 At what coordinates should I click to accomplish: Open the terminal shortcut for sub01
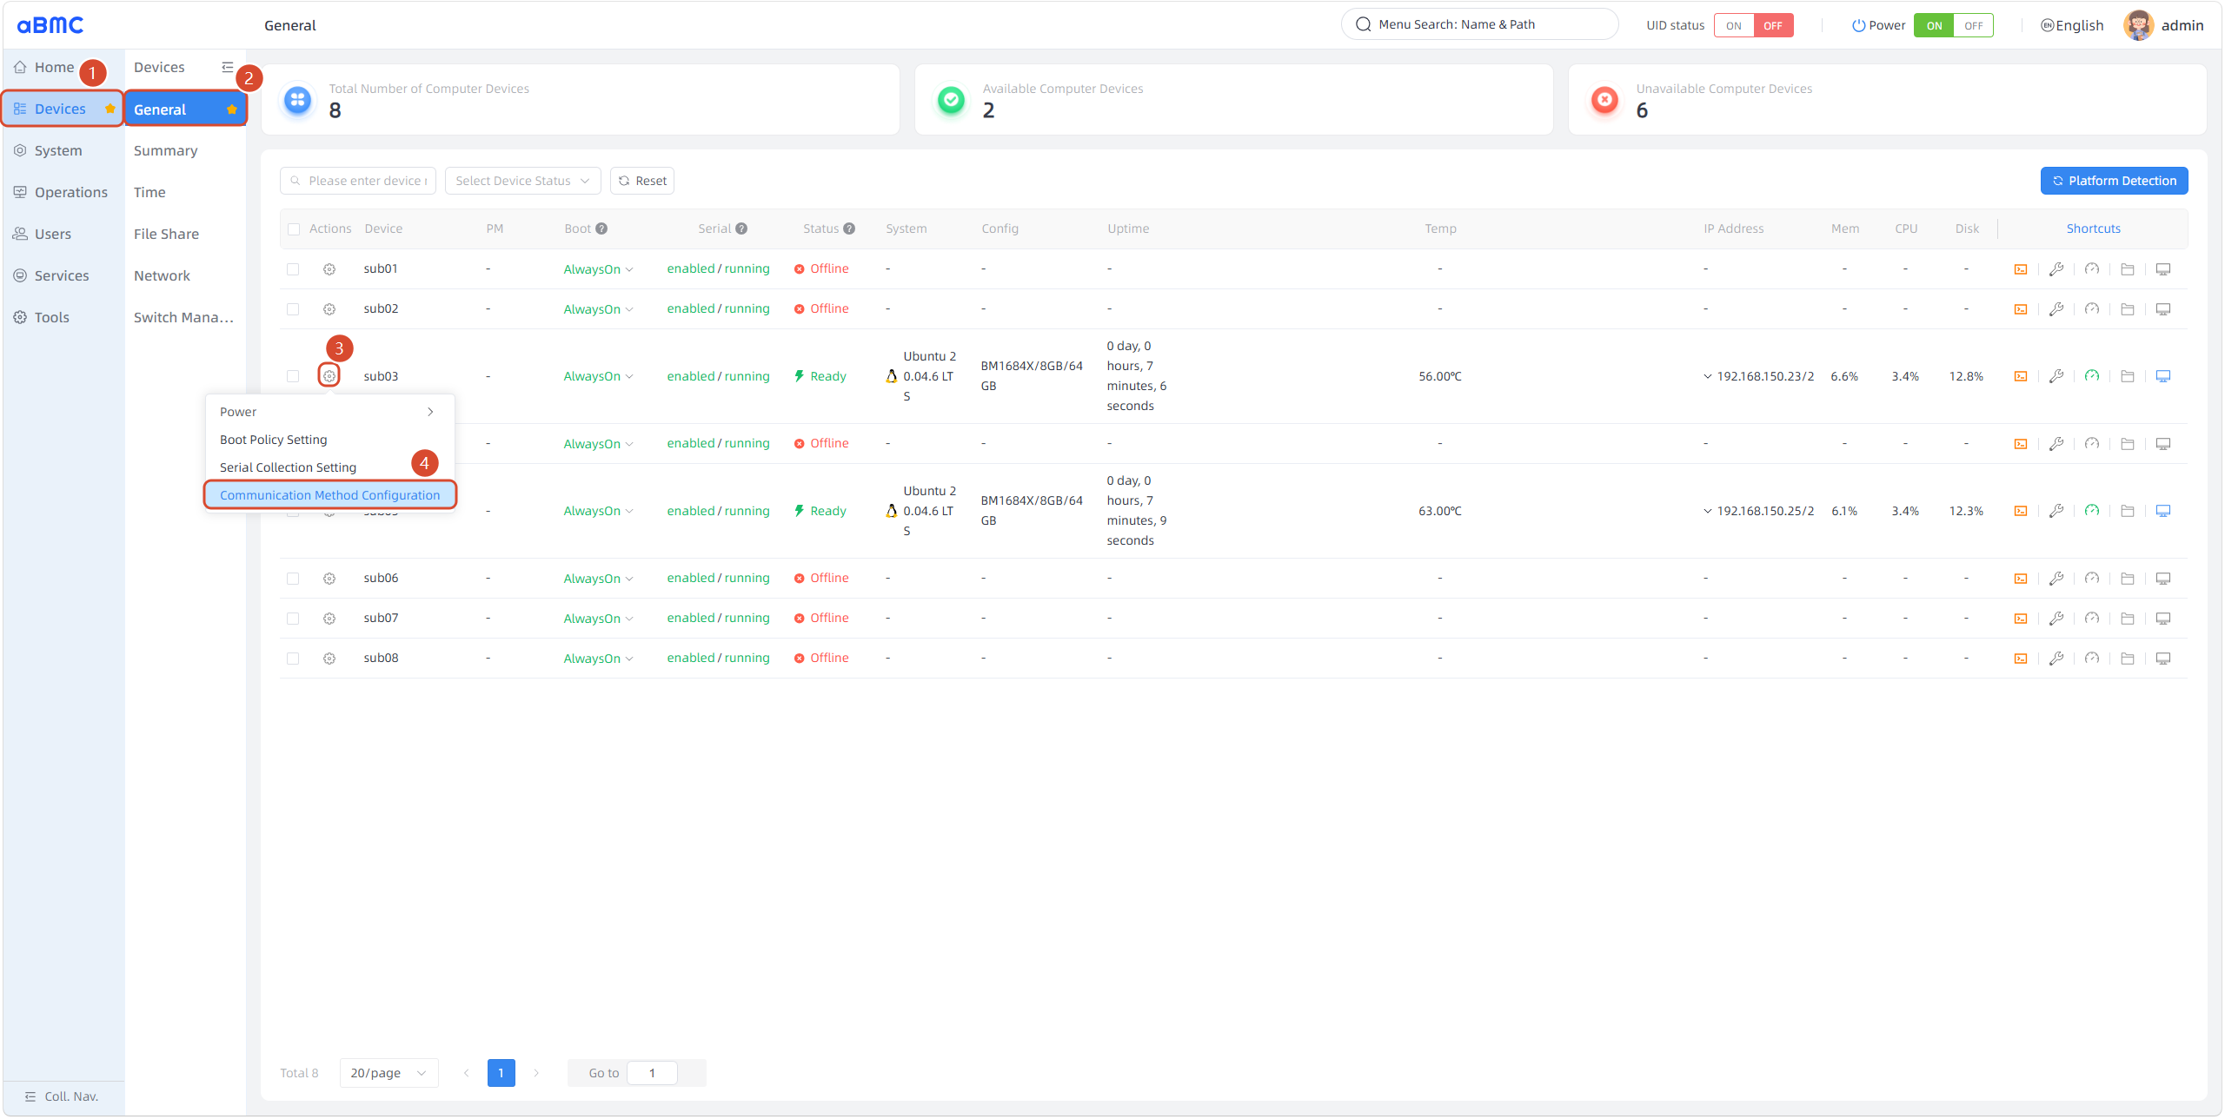pyautogui.click(x=2021, y=269)
